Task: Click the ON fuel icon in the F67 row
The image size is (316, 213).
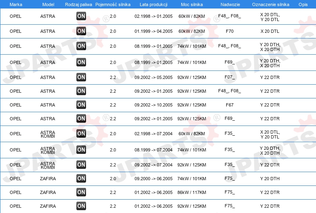Action: coord(81,104)
